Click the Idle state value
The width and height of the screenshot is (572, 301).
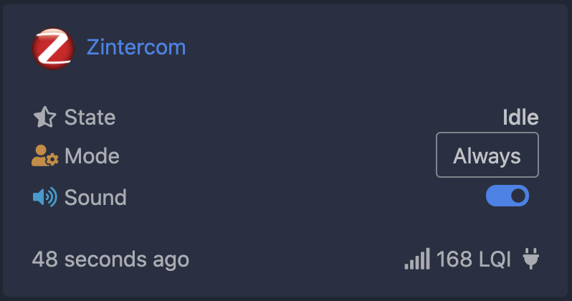click(520, 117)
